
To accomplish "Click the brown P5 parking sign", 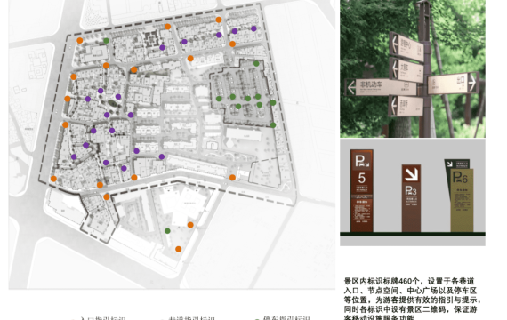I will coord(362,191).
